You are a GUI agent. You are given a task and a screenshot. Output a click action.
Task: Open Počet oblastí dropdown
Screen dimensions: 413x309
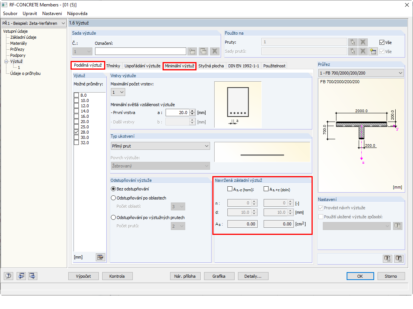[x=178, y=207]
